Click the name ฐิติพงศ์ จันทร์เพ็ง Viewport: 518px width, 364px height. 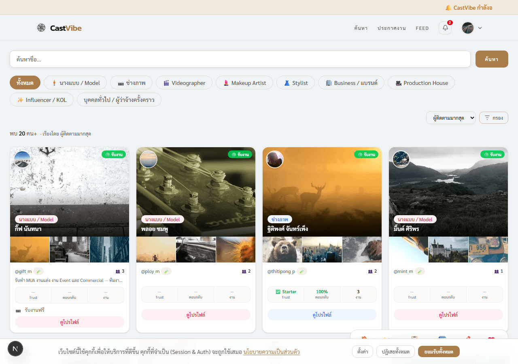coord(288,229)
